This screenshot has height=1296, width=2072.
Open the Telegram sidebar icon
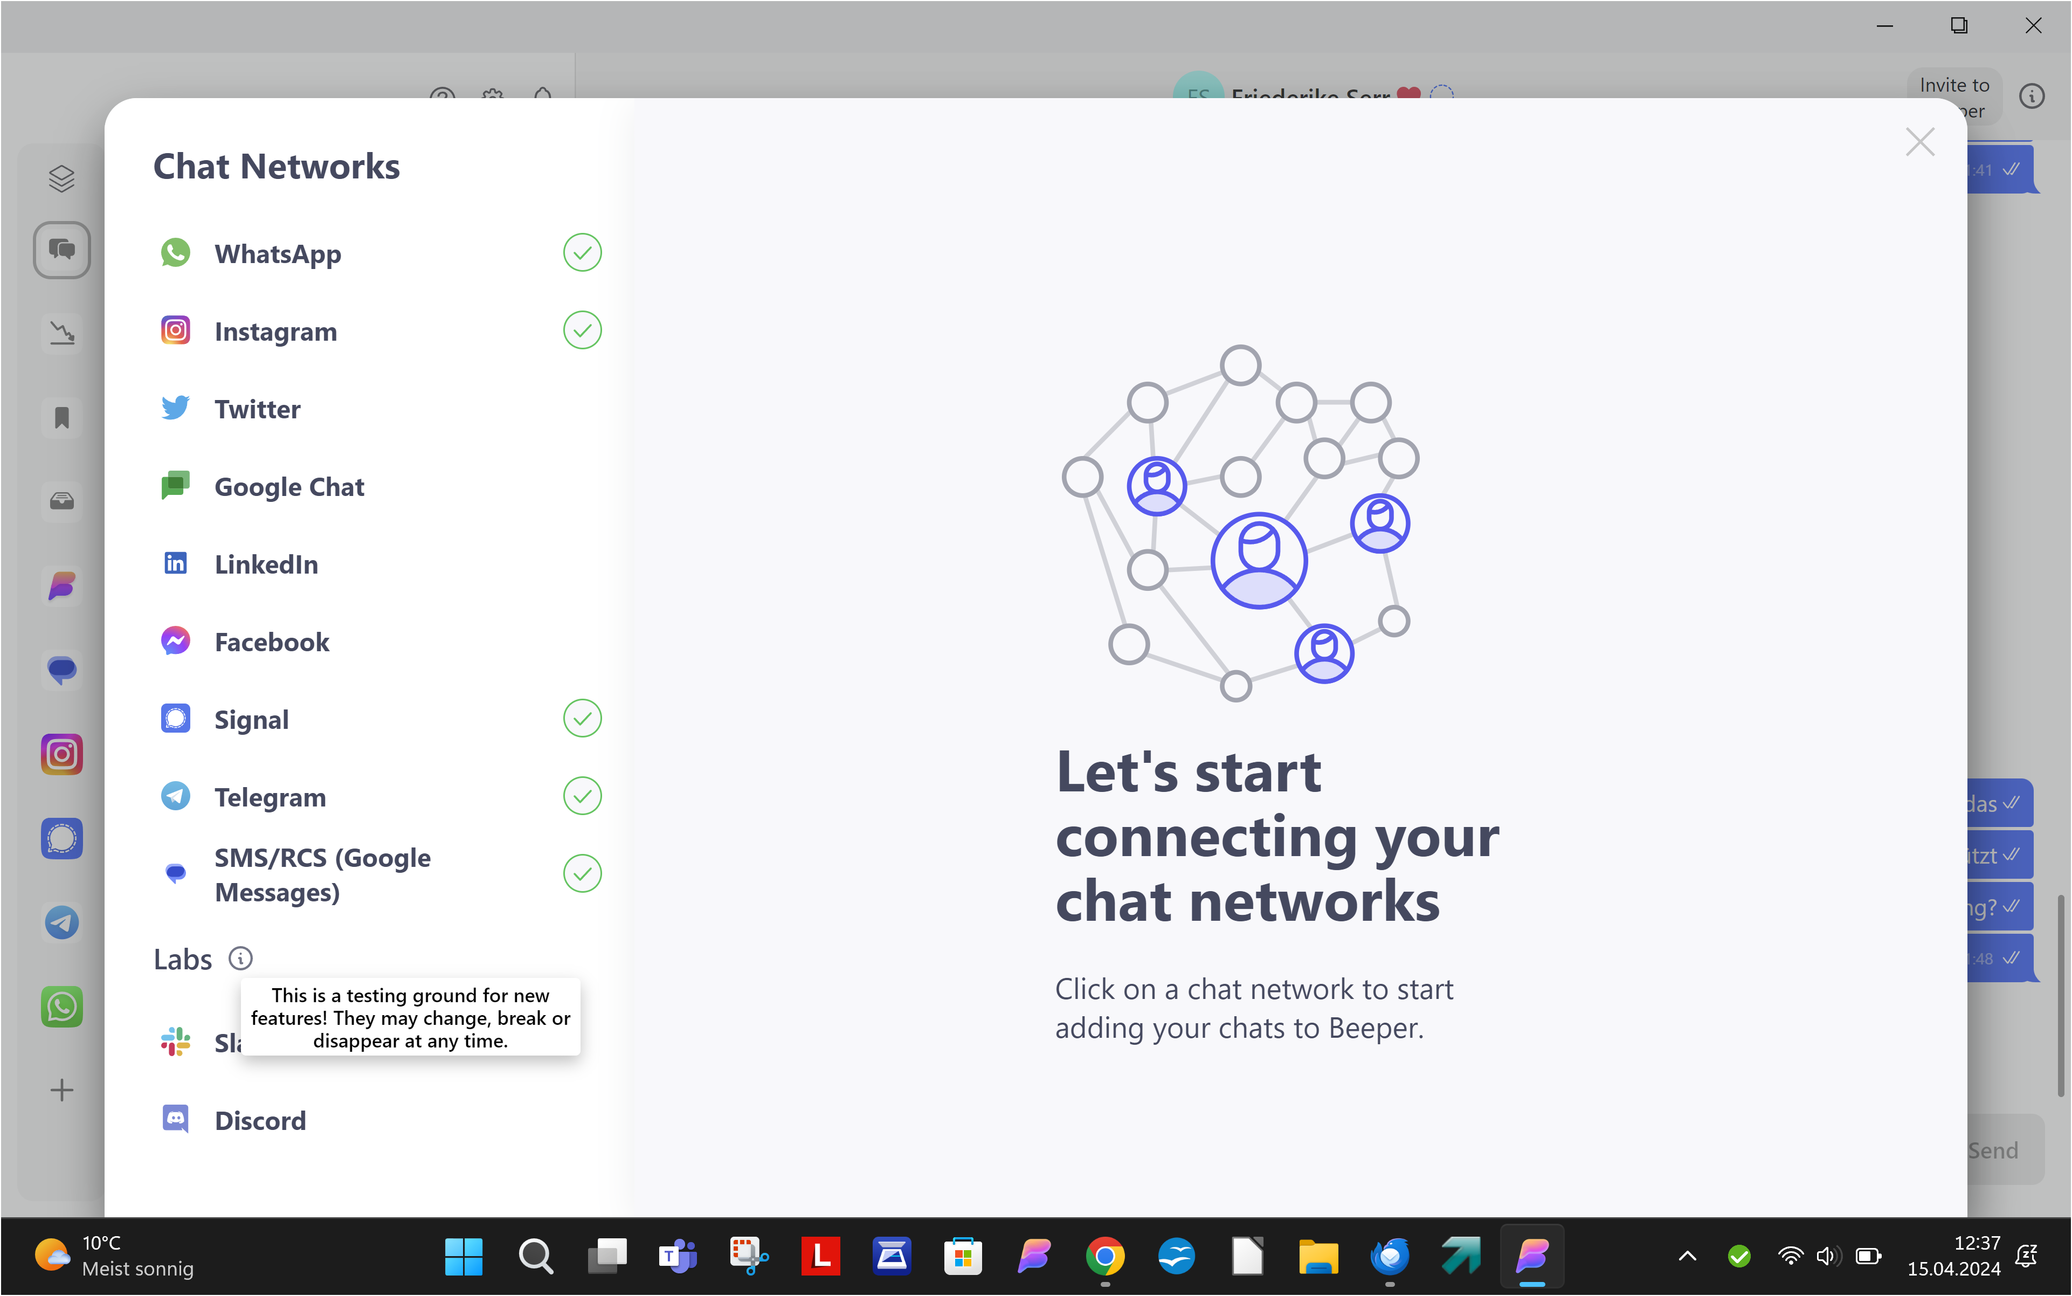pos(61,922)
